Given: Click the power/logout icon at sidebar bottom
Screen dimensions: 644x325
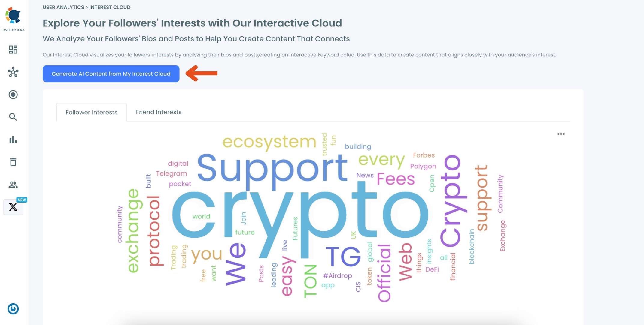Looking at the screenshot, I should 13,309.
